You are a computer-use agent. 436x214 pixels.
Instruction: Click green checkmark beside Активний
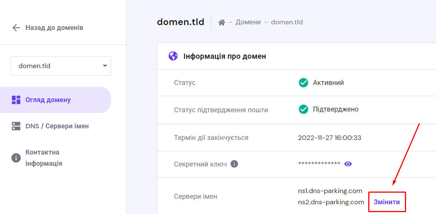[x=303, y=83]
